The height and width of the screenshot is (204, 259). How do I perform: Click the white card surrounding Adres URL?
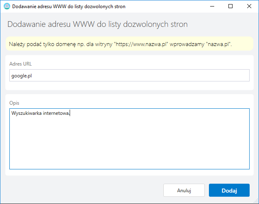(129, 72)
